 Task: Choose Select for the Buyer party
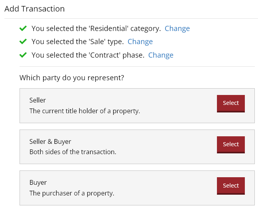(x=230, y=186)
